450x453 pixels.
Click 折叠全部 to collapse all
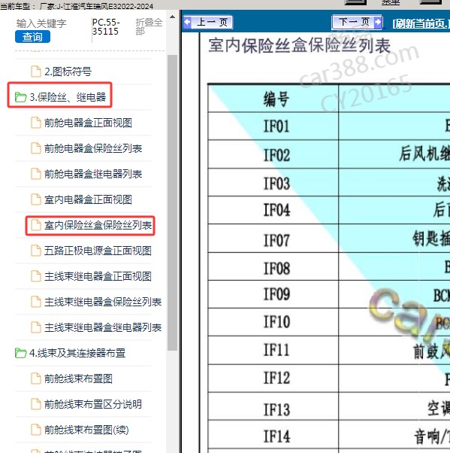(149, 26)
